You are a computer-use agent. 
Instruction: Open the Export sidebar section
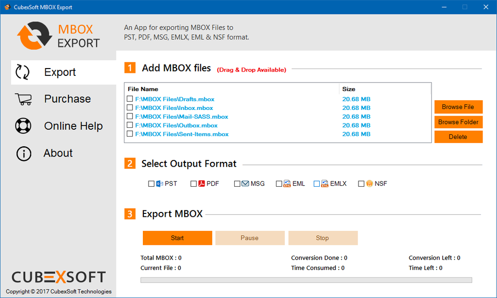coord(63,72)
